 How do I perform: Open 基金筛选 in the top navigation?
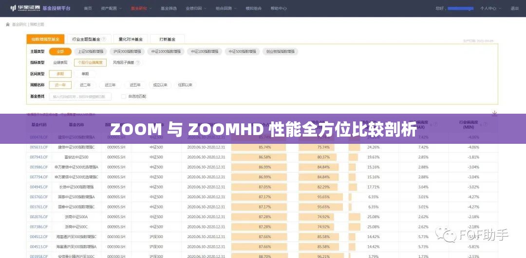(x=169, y=8)
